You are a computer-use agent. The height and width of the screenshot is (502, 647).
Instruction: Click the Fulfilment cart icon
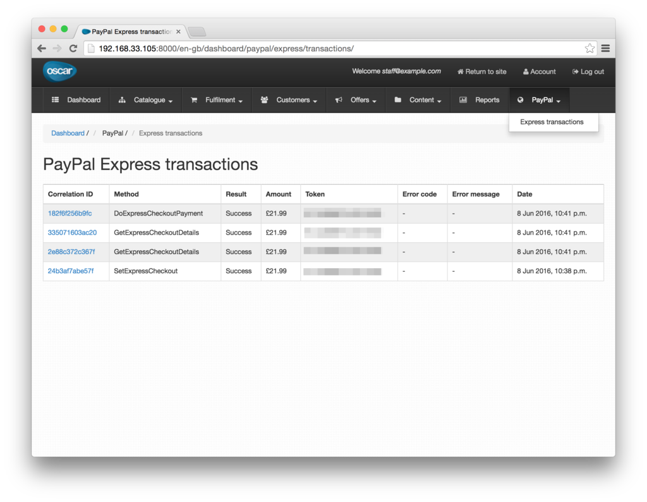pyautogui.click(x=194, y=100)
